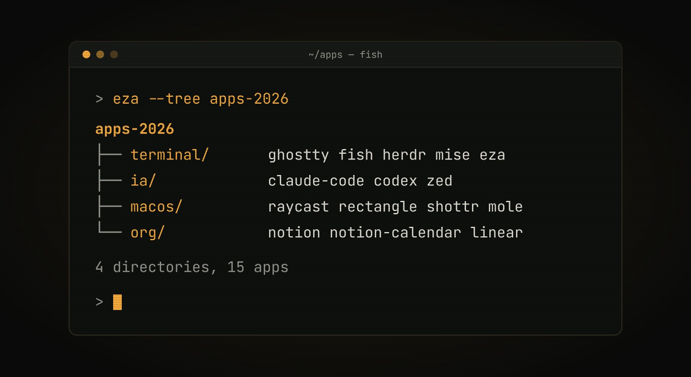Click the word 'notion' before 'notion-calendar'
The width and height of the screenshot is (691, 377).
[294, 233]
